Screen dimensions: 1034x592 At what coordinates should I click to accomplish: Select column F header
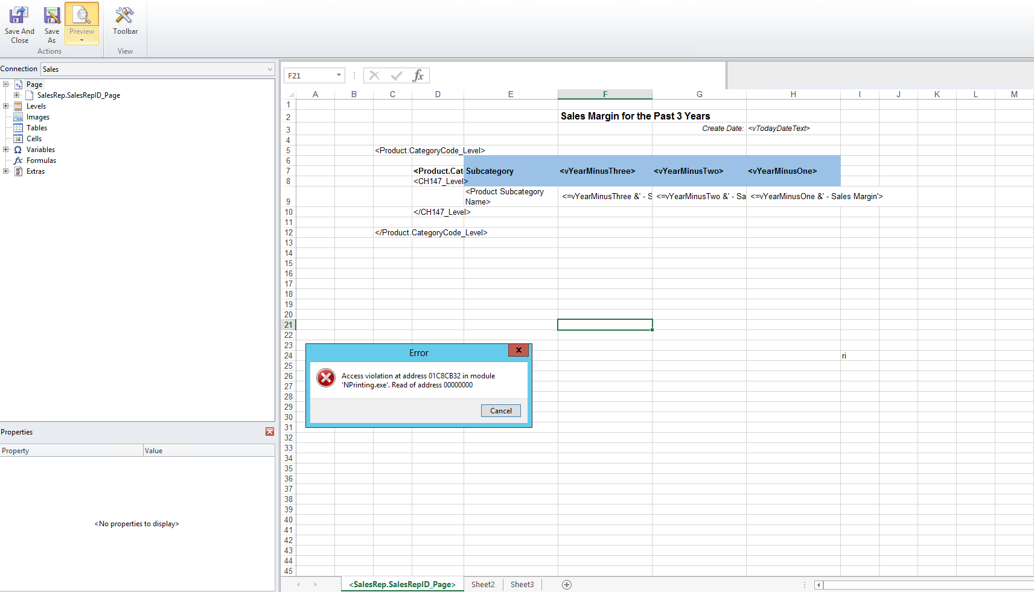605,94
